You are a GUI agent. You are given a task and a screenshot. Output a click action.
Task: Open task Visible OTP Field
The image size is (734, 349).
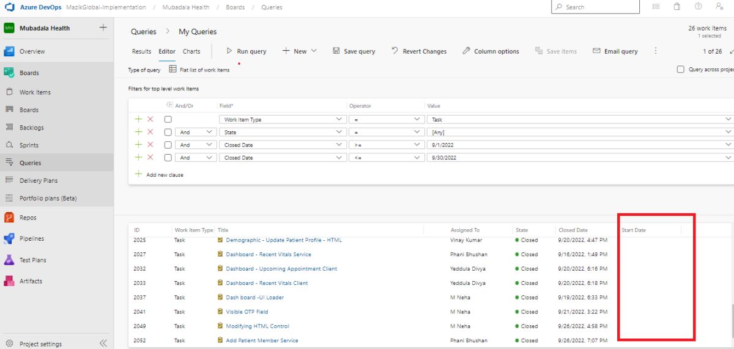click(247, 312)
